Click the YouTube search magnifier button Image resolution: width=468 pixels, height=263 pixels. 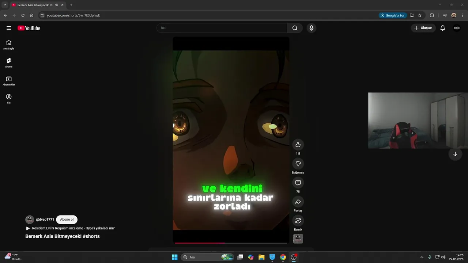click(295, 28)
